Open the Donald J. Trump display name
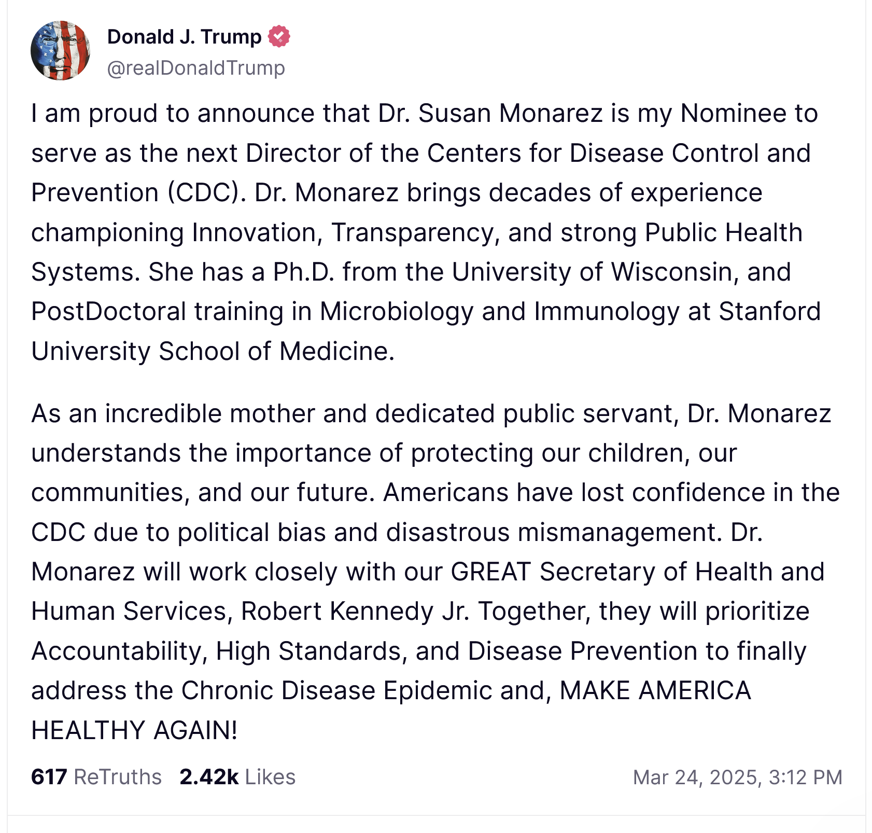Image resolution: width=872 pixels, height=833 pixels. tap(184, 36)
